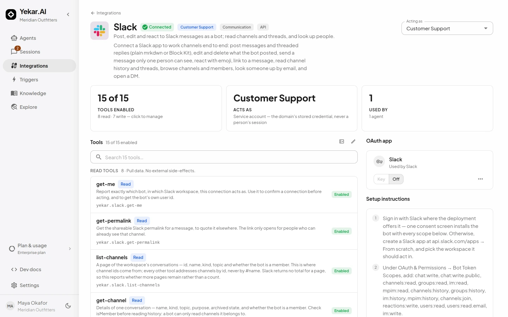Click the Connected status badge
This screenshot has height=317, width=508.
[x=157, y=27]
